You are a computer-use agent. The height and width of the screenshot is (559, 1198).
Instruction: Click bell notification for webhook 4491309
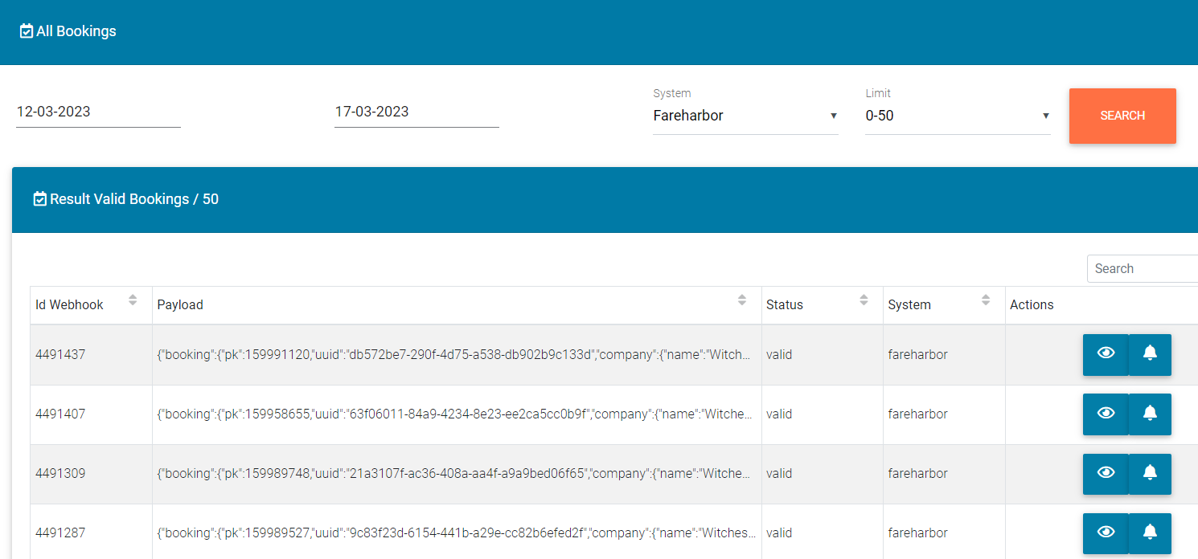(x=1150, y=474)
